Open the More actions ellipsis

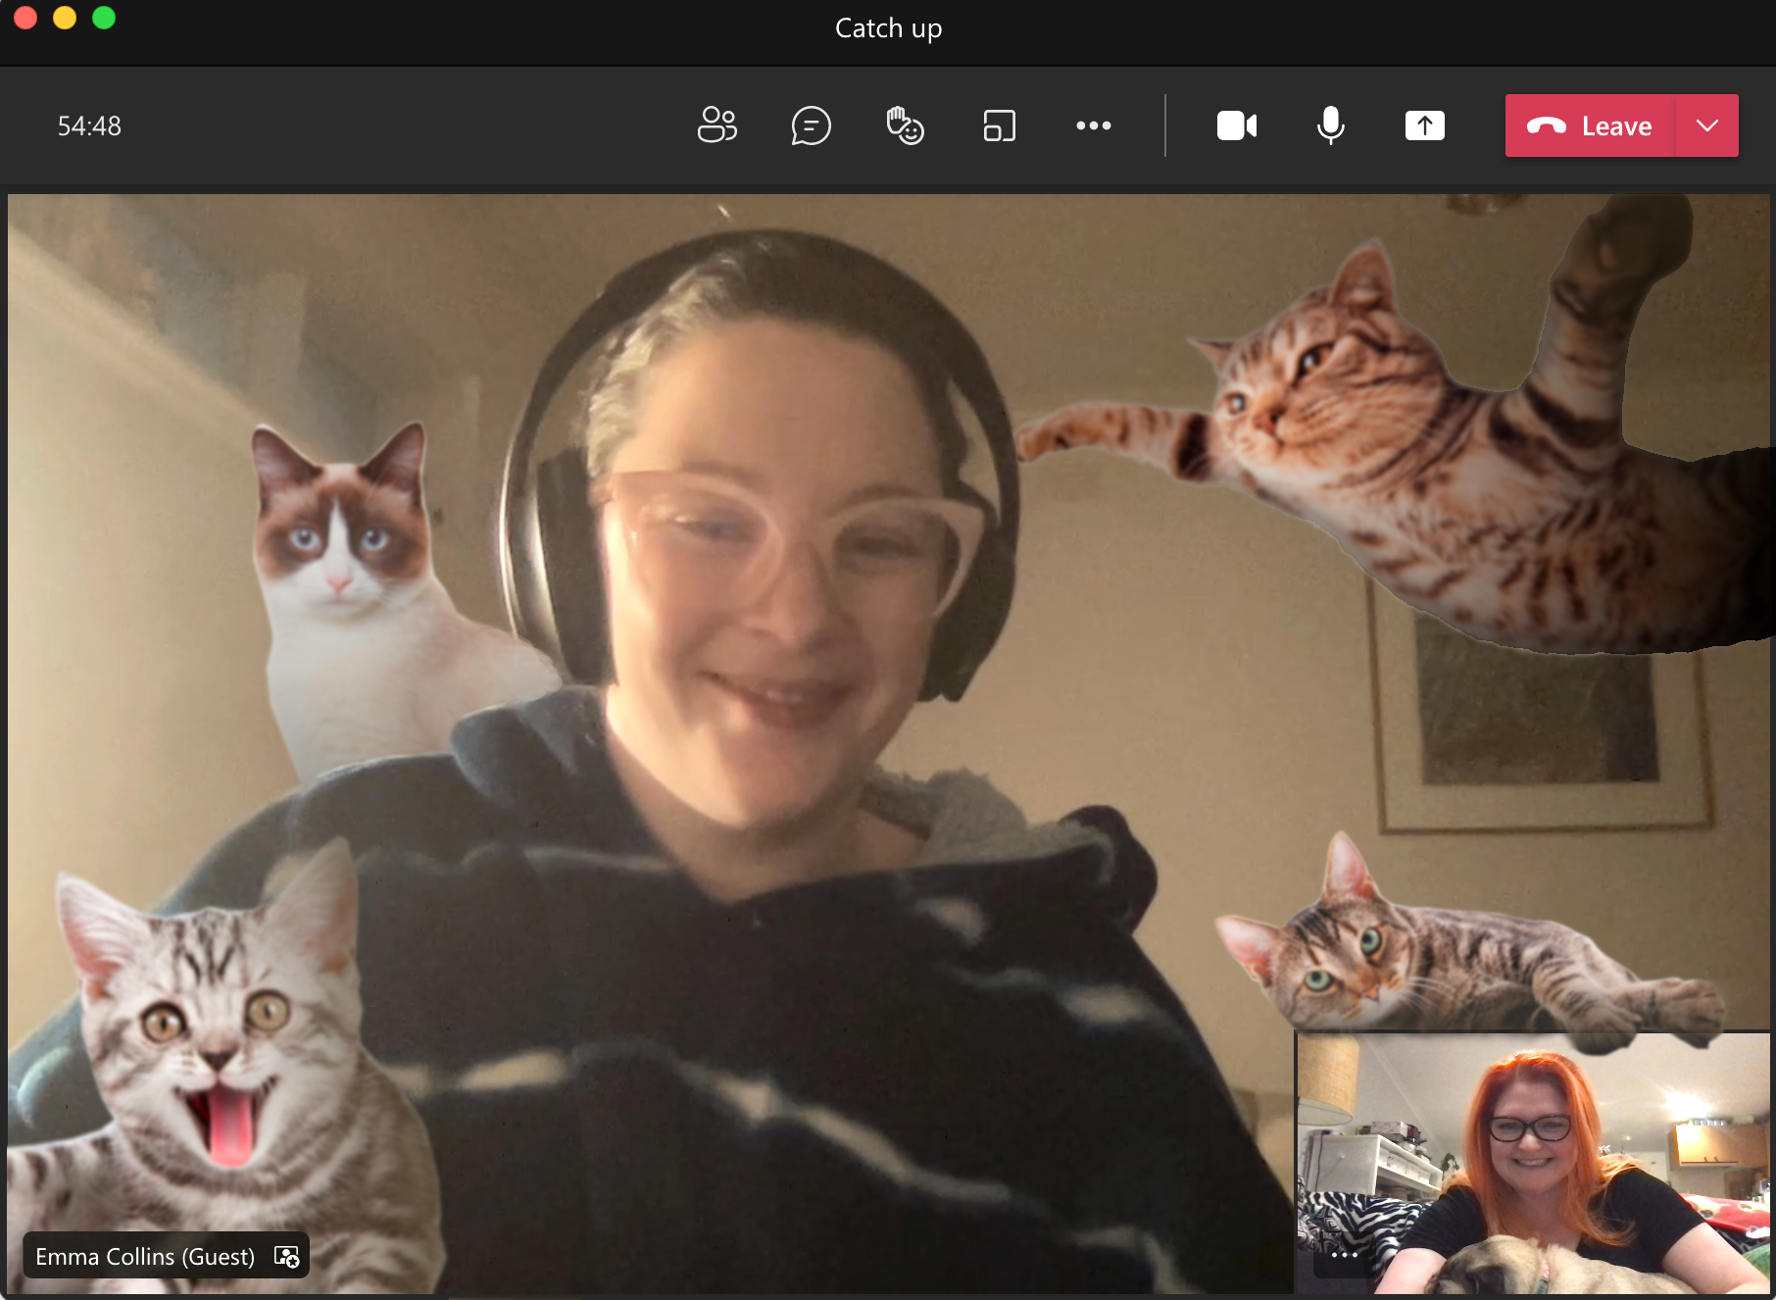[1093, 125]
